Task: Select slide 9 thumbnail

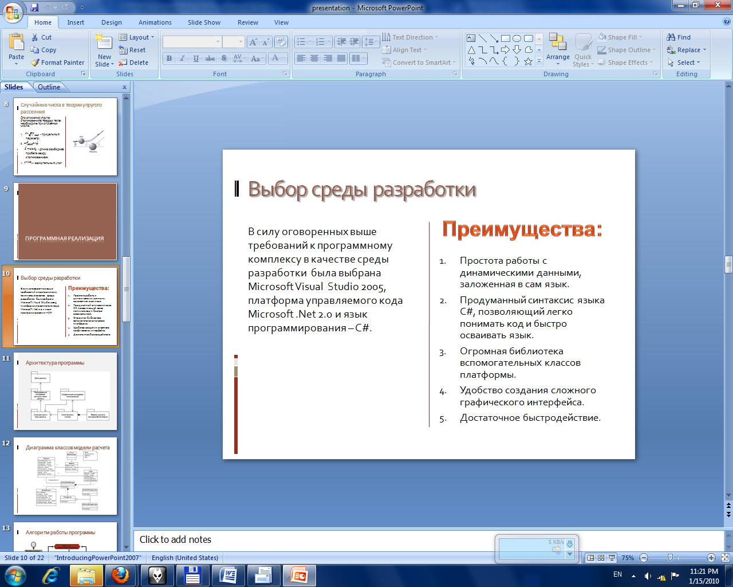Action: 65,222
